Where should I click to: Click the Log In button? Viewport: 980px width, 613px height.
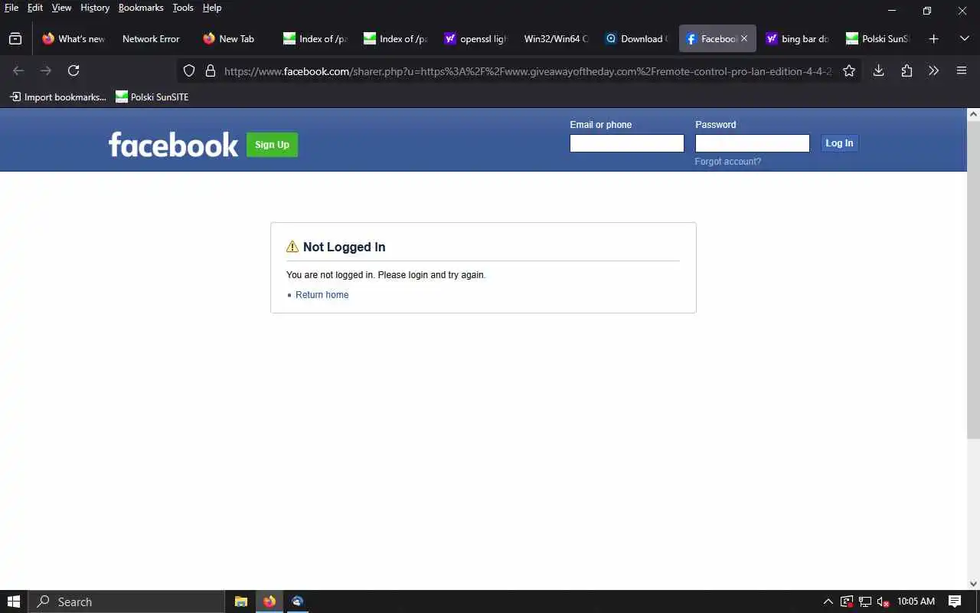pos(839,143)
